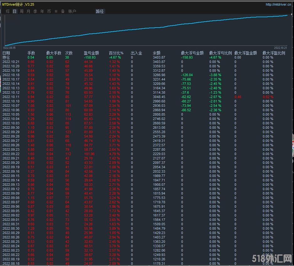Click the 0.46 max floating profit value

click(238, 97)
